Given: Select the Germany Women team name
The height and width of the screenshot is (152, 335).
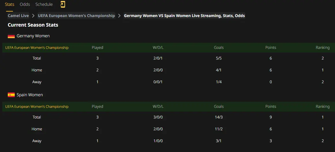Looking at the screenshot, I should (x=33, y=36).
